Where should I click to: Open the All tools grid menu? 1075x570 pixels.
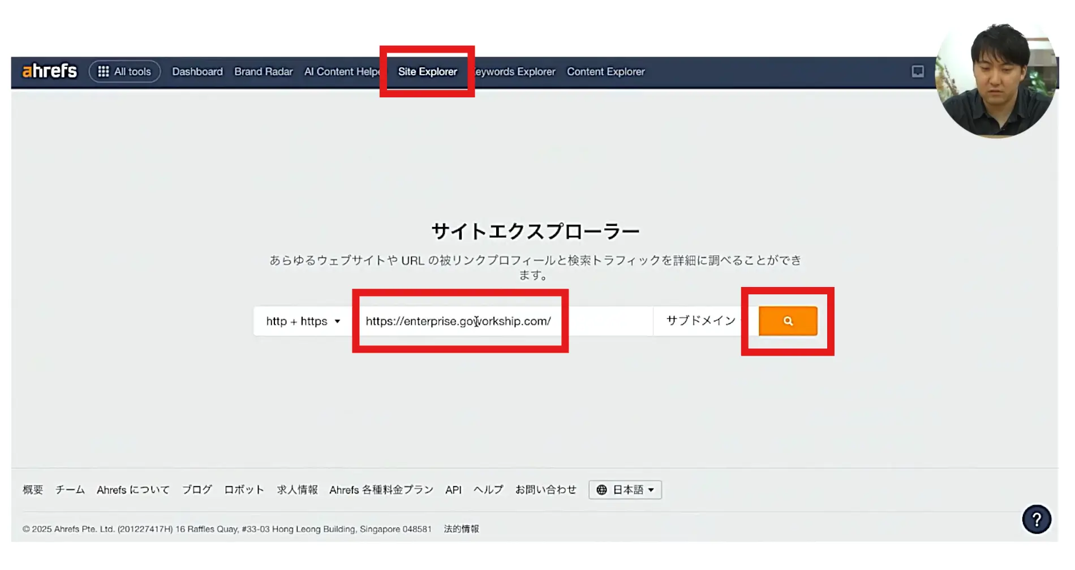(x=124, y=72)
